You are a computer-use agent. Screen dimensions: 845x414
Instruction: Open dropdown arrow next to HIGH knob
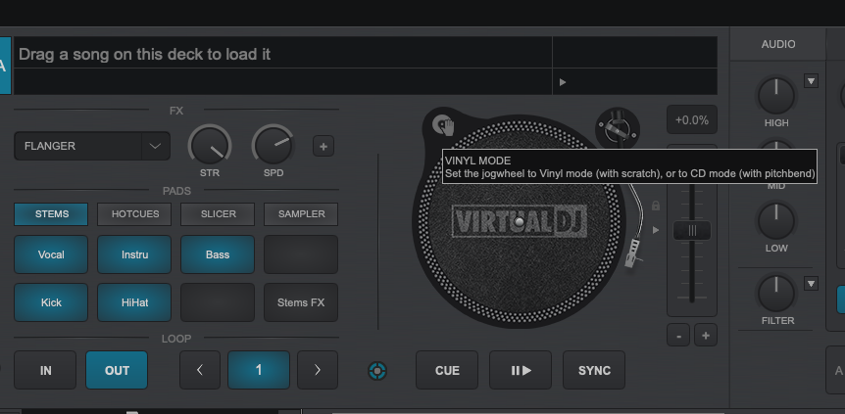(811, 81)
